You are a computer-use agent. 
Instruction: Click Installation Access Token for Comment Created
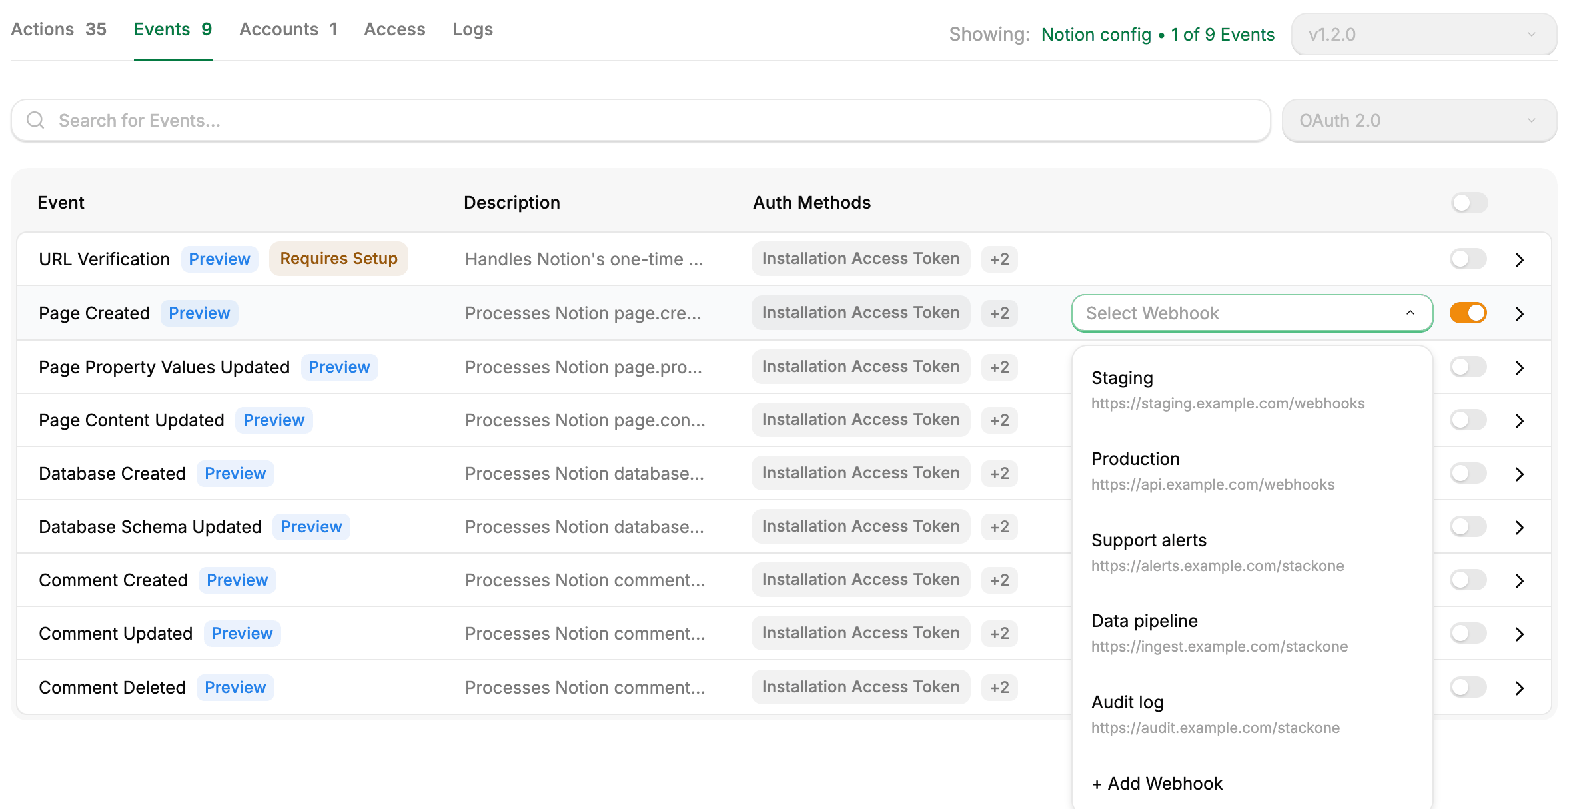861,580
